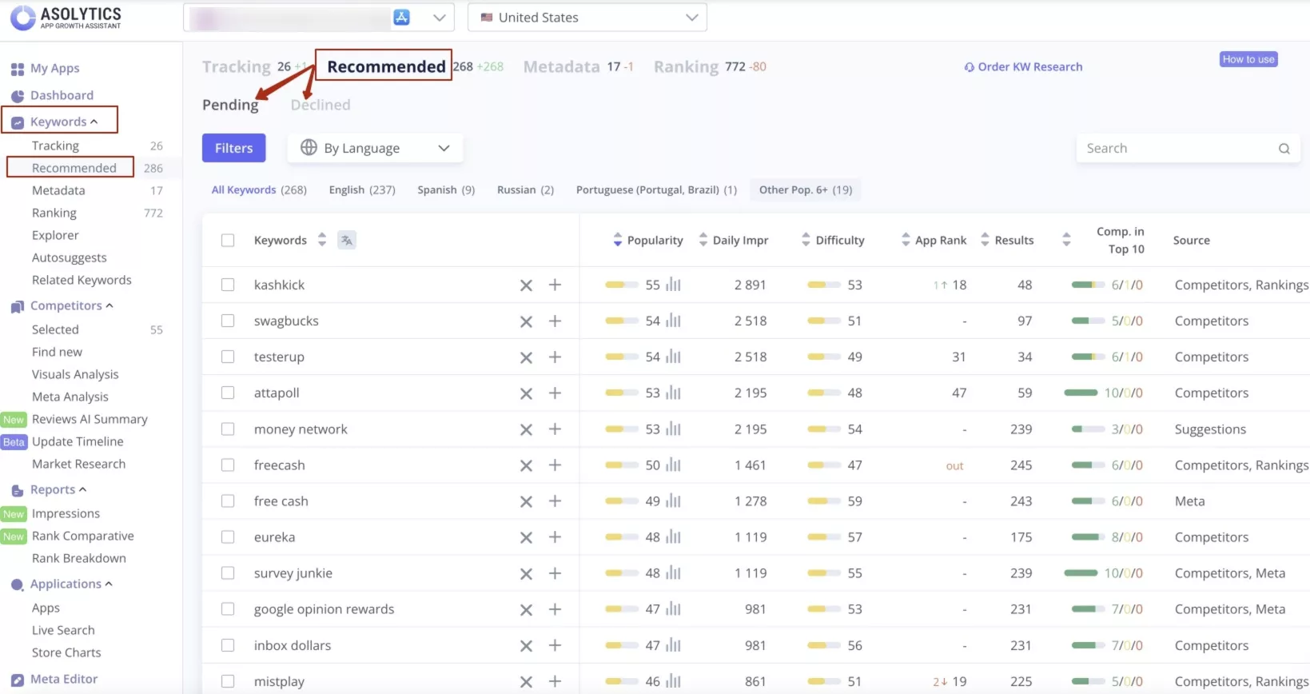This screenshot has height=694, width=1310.
Task: Click attapoll competitors top 10 bar
Action: pos(1081,393)
